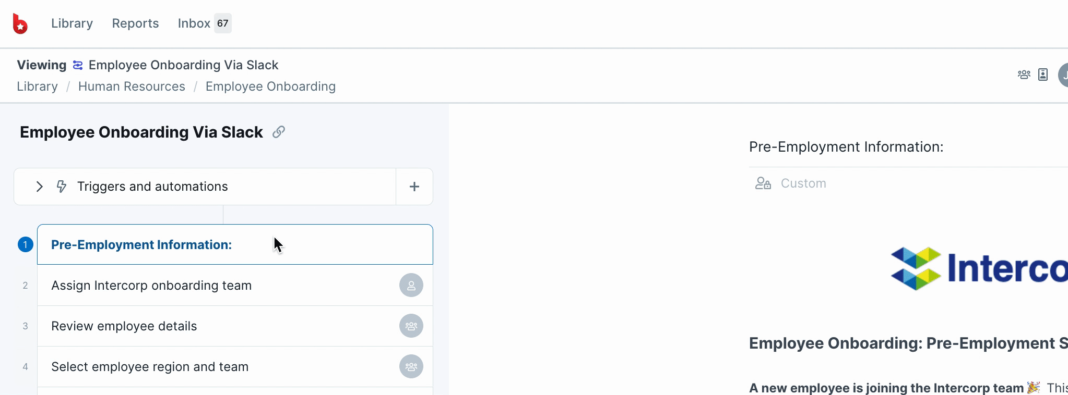1068x395 pixels.
Task: Select Pre-Employment Information step
Action: click(235, 244)
